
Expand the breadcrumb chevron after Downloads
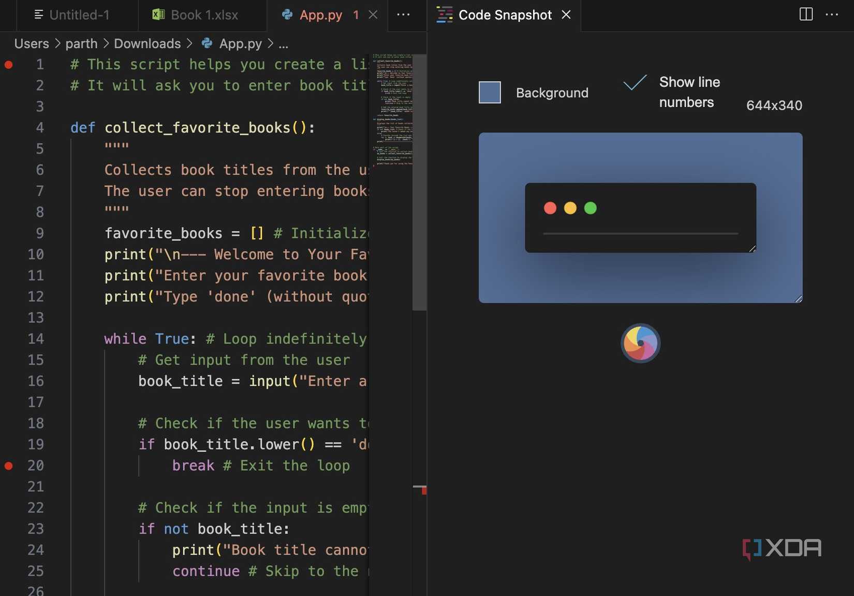click(x=191, y=43)
